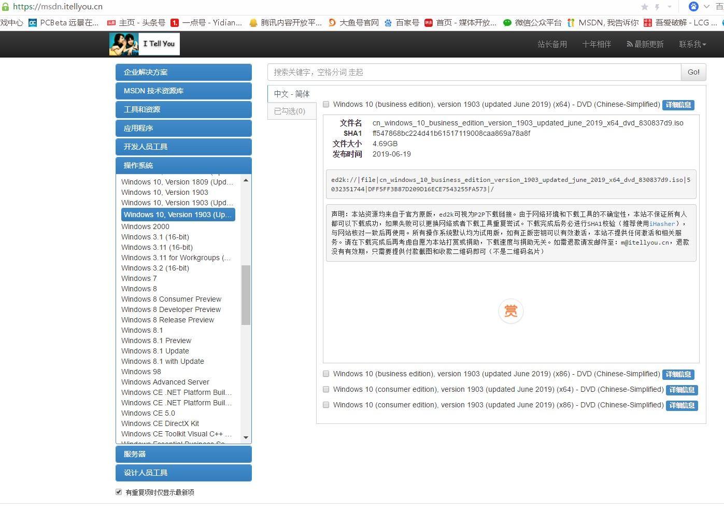Open the 腾讯内容开放平台 bookmark

point(286,23)
